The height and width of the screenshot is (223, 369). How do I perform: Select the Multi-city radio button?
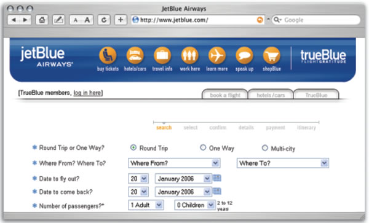(x=264, y=148)
